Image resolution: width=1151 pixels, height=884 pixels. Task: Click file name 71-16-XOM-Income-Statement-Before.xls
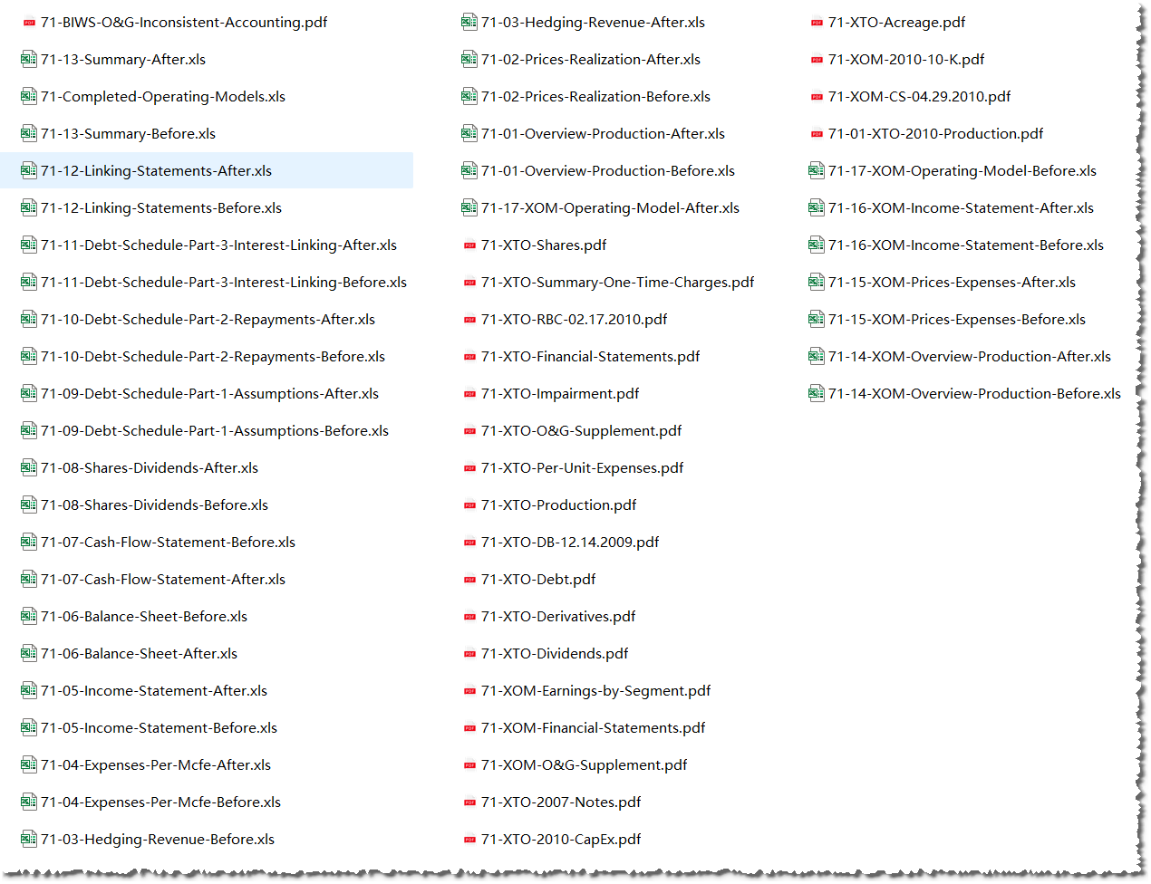click(966, 245)
